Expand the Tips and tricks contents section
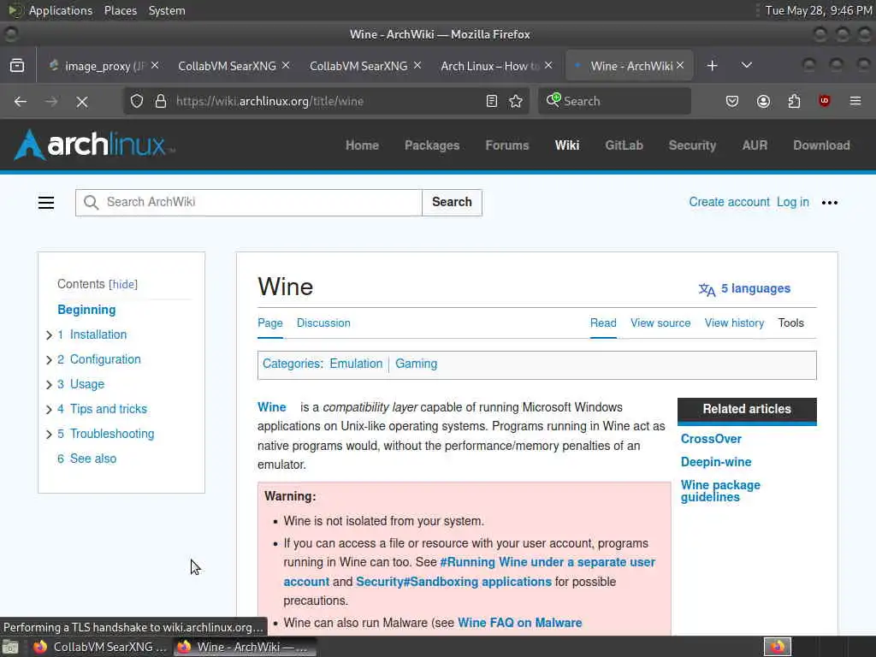 (49, 410)
